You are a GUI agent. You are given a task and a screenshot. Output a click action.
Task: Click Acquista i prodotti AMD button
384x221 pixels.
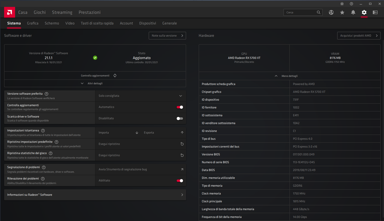tap(359, 36)
